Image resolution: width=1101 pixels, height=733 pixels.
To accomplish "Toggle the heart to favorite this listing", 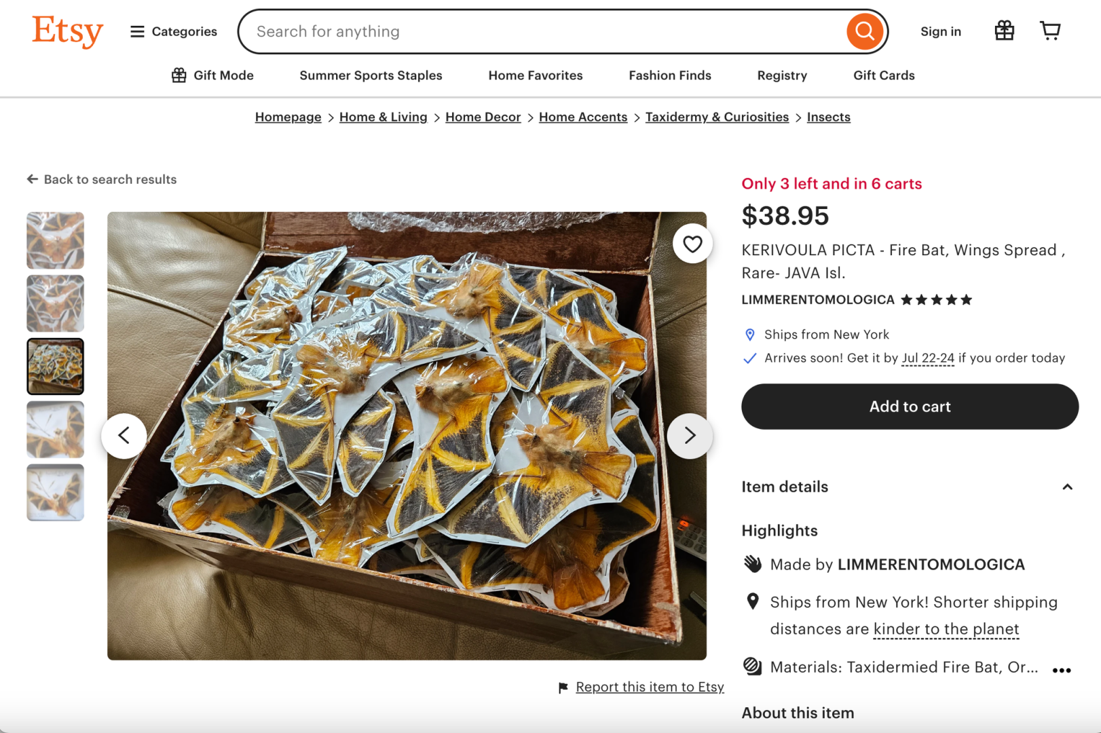I will pyautogui.click(x=692, y=243).
